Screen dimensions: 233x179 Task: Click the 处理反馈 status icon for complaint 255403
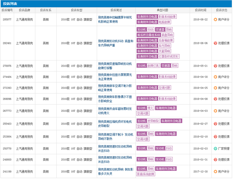[215, 124]
